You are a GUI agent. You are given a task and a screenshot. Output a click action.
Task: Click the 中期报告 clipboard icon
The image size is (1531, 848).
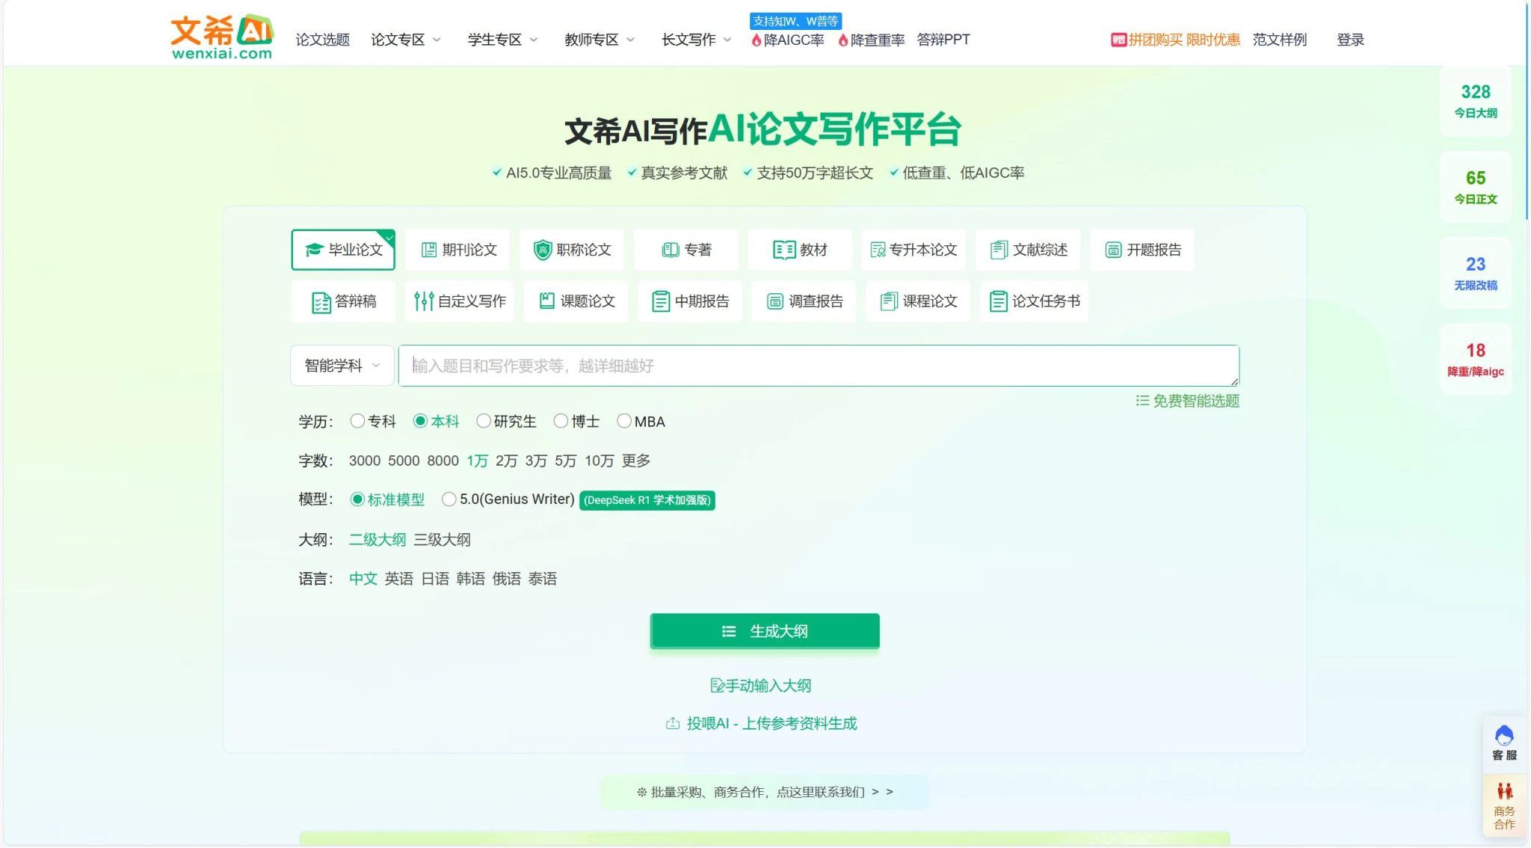point(661,301)
